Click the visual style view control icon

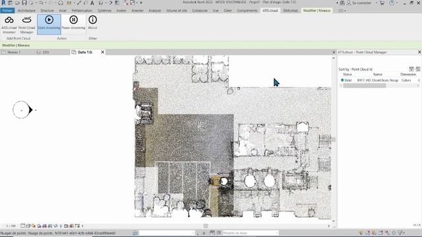[28, 226]
